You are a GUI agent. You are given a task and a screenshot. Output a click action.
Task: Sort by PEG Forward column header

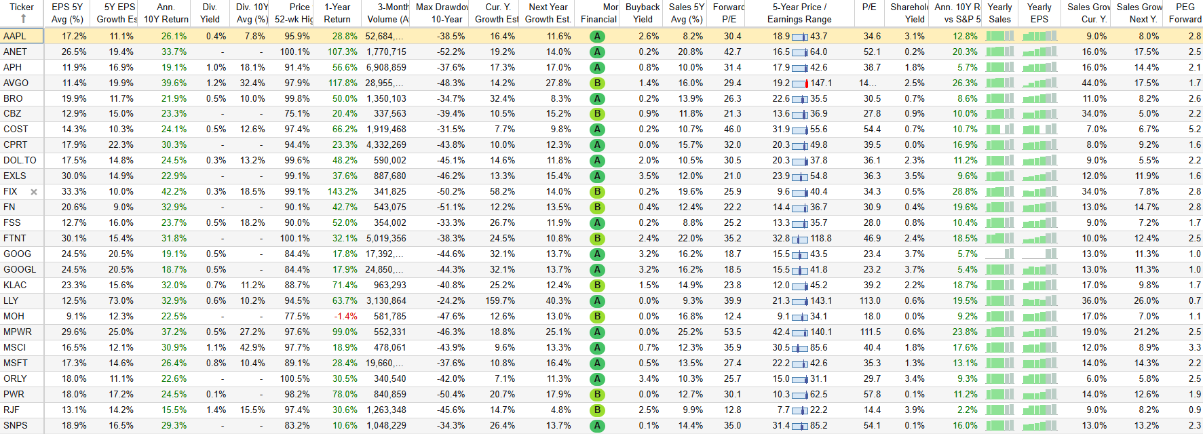click(x=1185, y=13)
